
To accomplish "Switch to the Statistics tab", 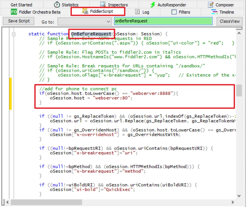I will pos(66,5).
